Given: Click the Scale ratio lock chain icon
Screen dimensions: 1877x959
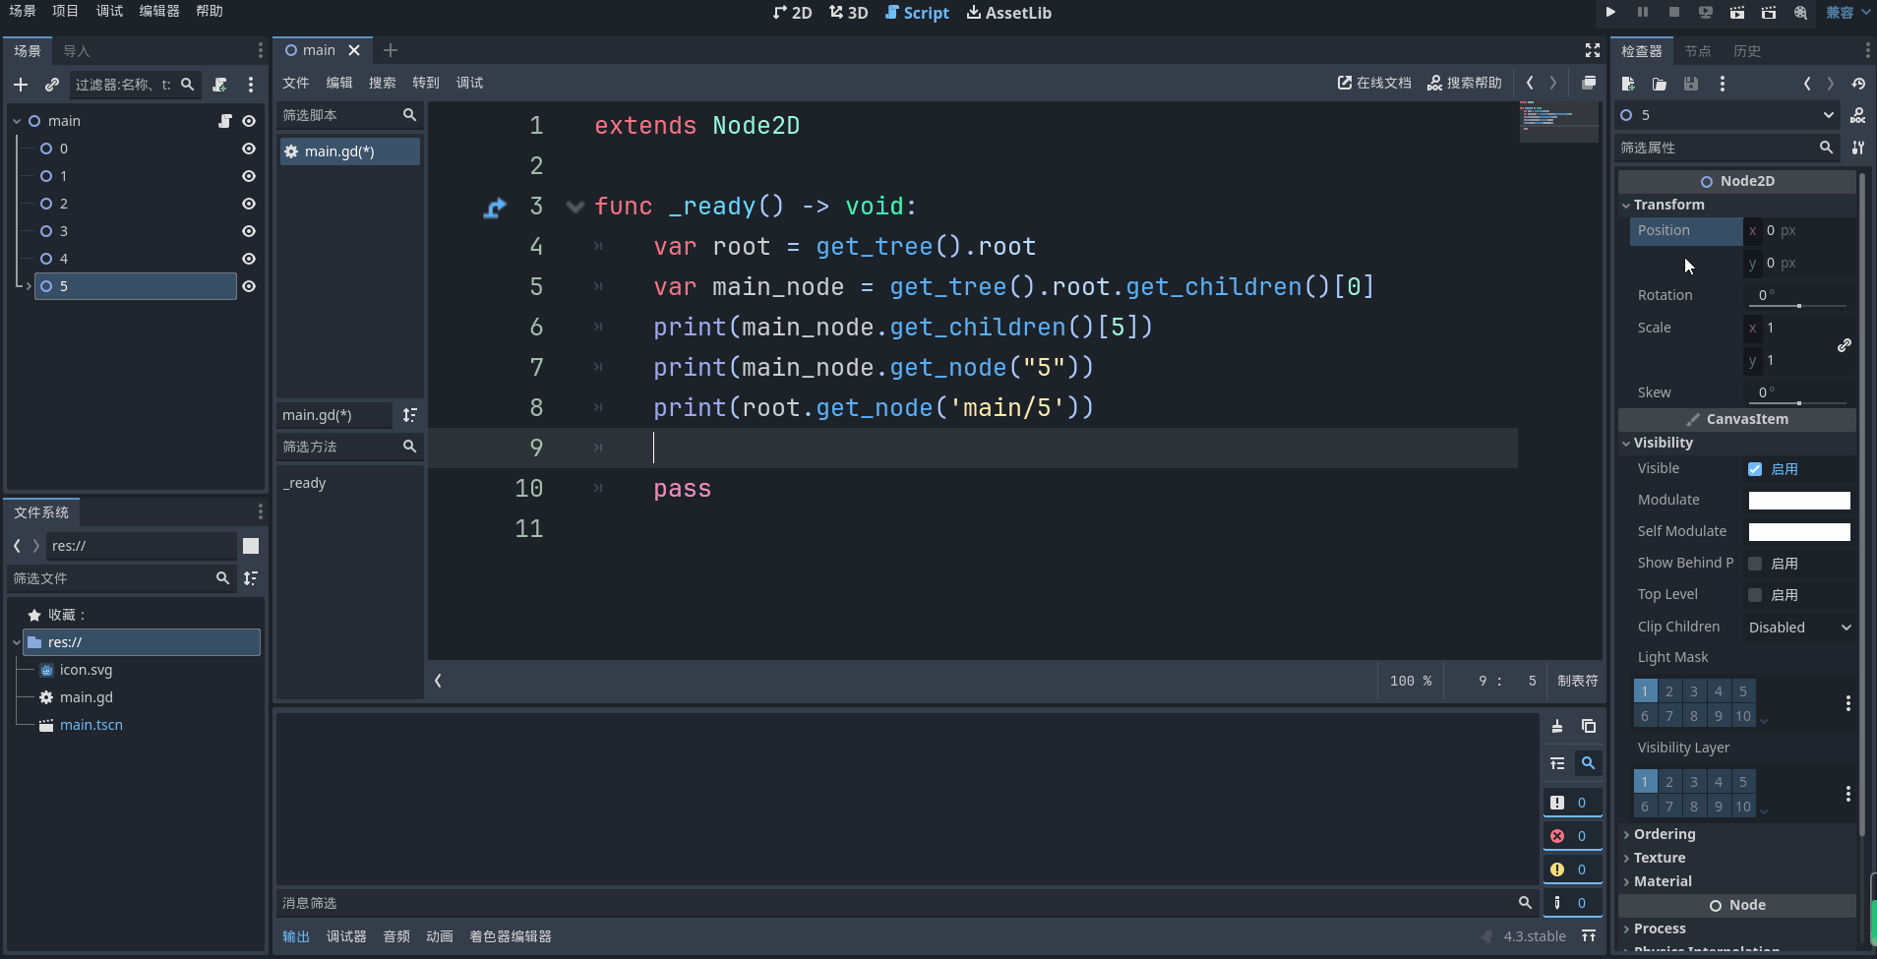Looking at the screenshot, I should tap(1845, 344).
